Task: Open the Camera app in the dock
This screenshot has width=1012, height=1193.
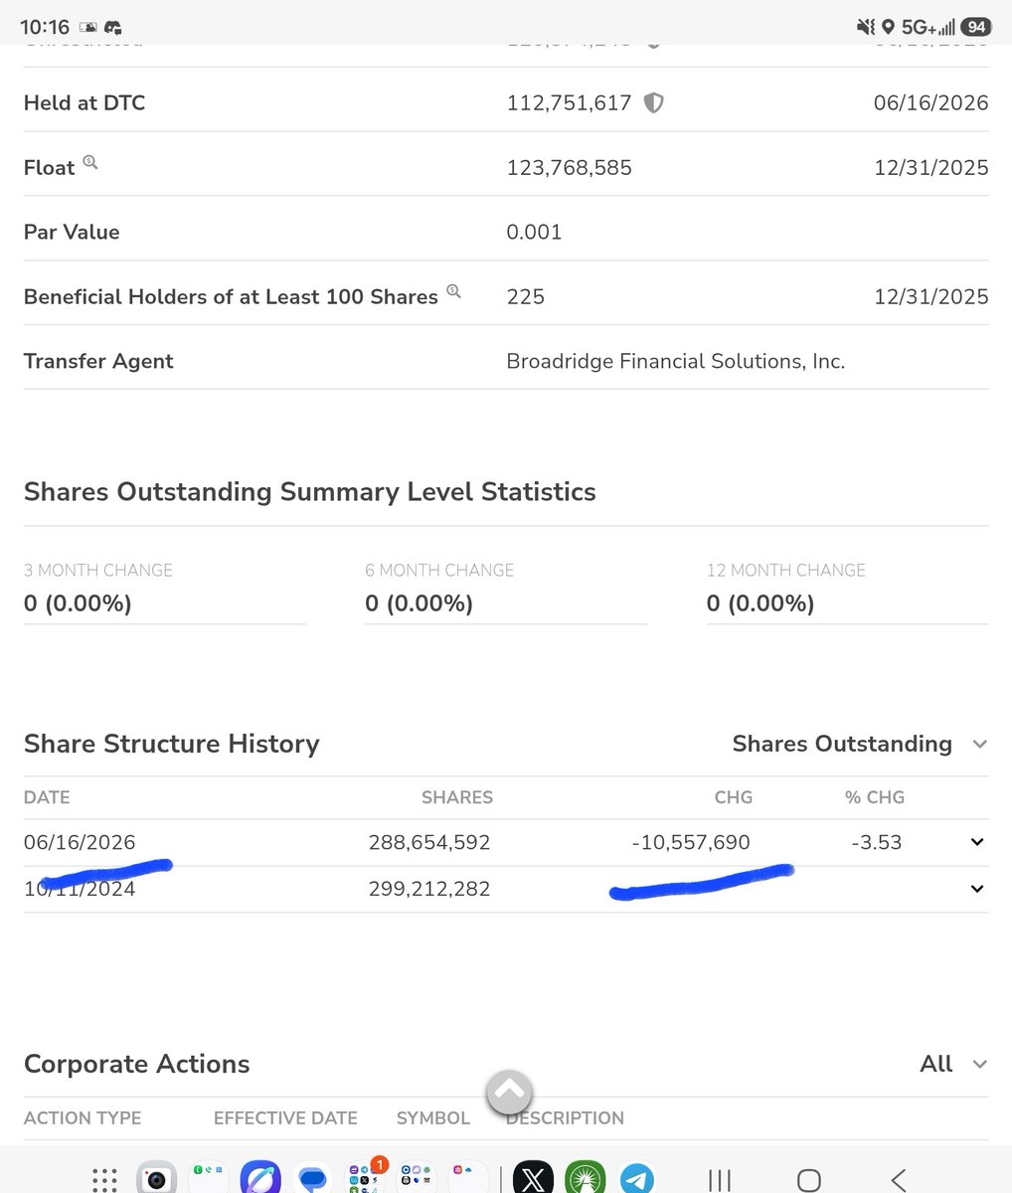Action: (156, 1179)
